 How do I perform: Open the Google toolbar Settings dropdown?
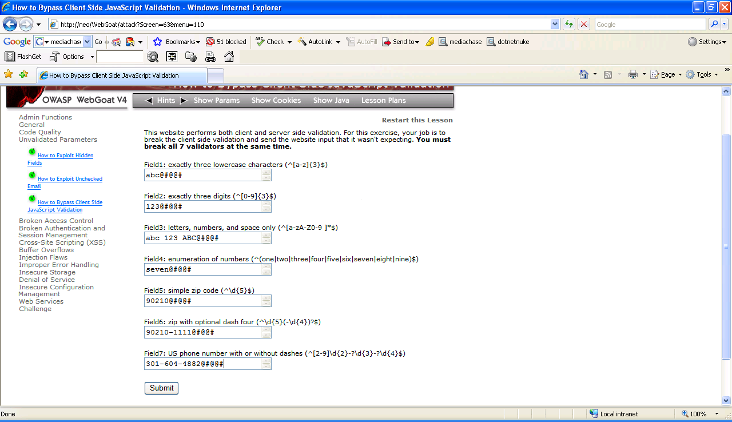point(707,42)
